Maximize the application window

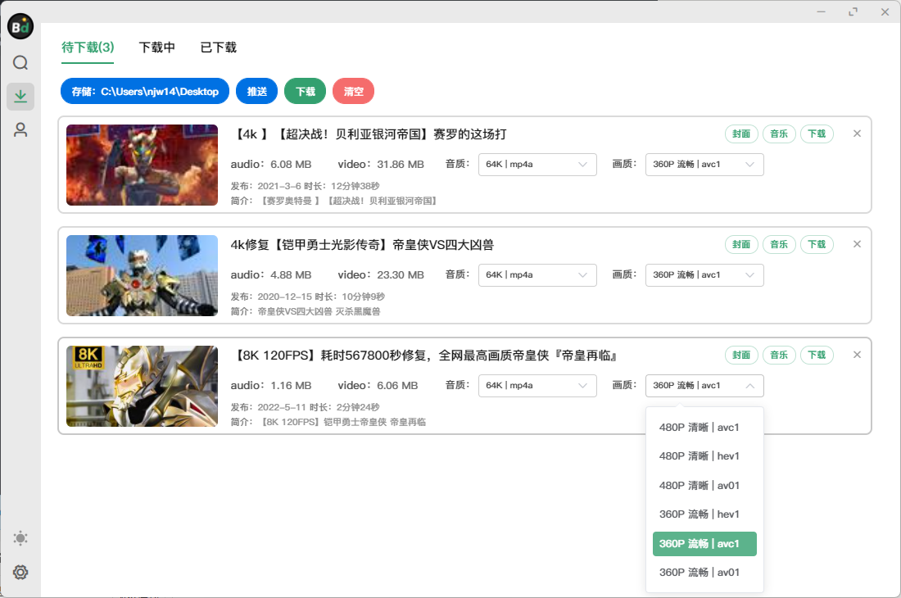point(853,11)
